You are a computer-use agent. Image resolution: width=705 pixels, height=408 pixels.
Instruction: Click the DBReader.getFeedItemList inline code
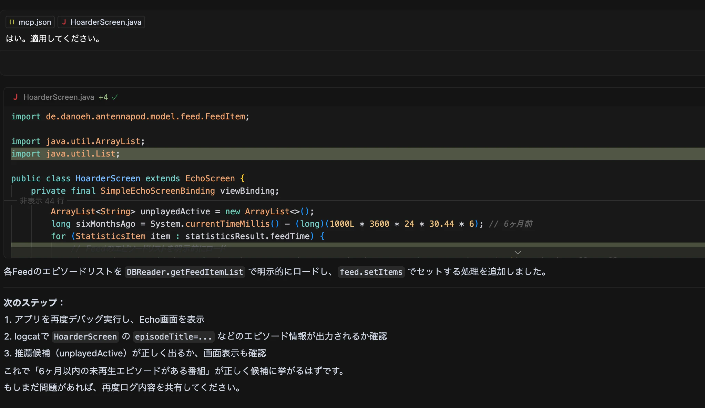[185, 272]
